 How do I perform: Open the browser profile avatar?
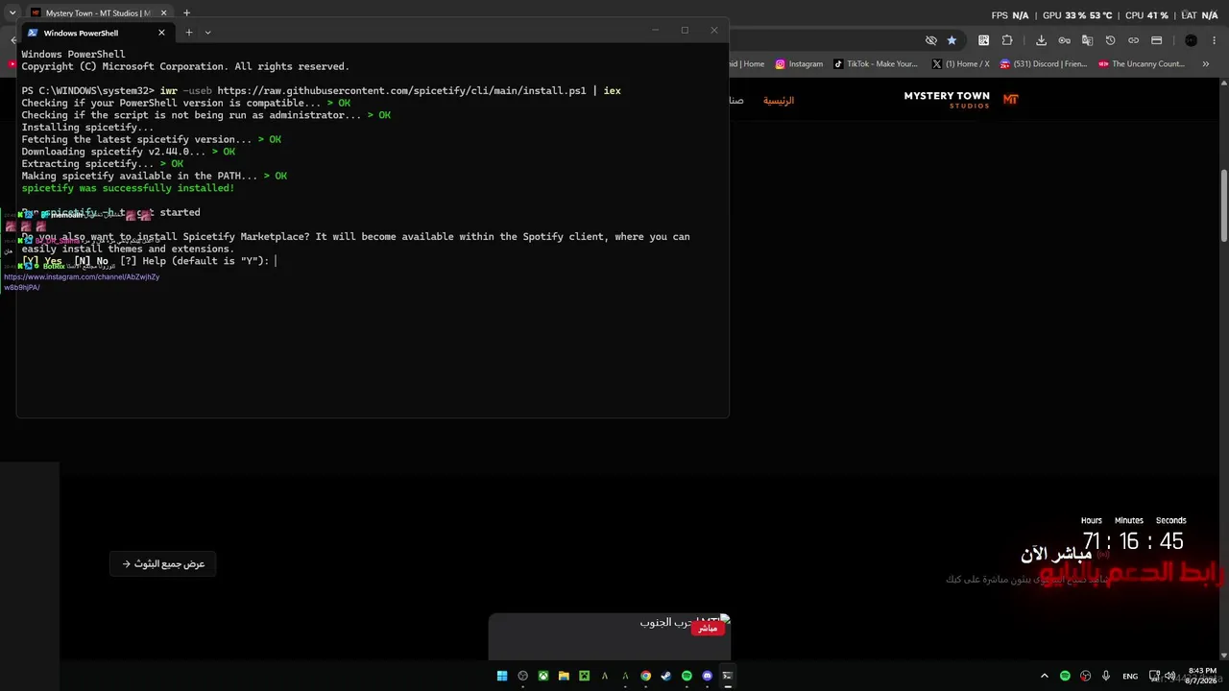pos(1191,40)
